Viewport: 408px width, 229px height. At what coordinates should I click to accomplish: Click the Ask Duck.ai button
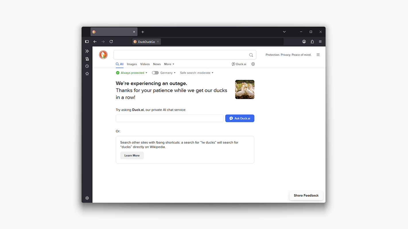240,118
